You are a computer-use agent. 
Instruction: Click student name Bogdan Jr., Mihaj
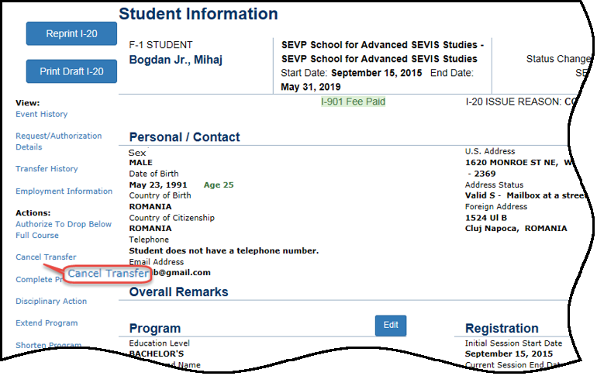[x=175, y=60]
